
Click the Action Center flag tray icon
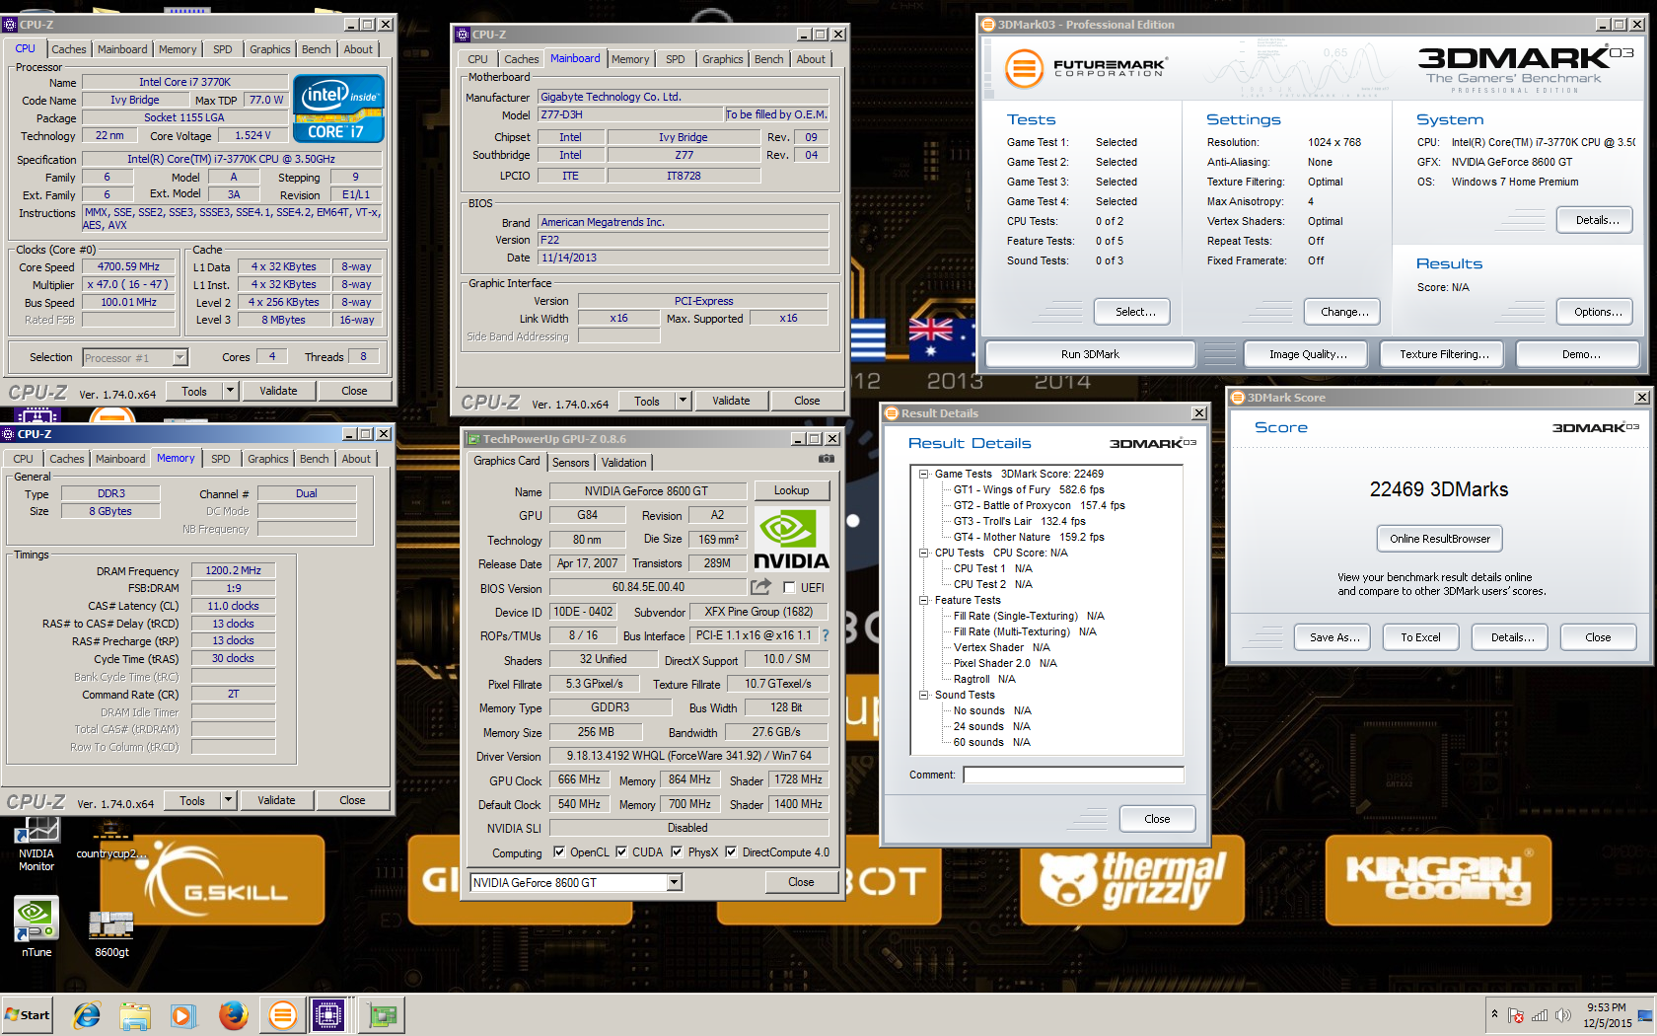pyautogui.click(x=1516, y=1015)
